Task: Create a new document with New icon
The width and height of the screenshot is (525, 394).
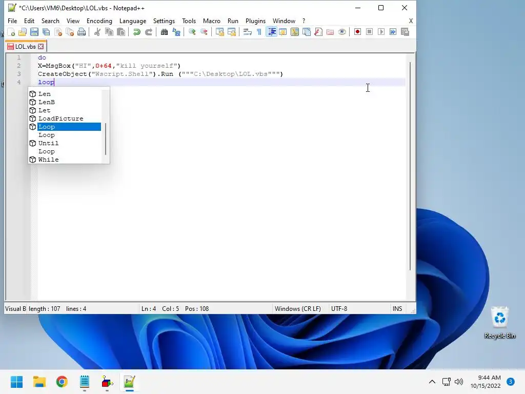Action: click(x=11, y=32)
